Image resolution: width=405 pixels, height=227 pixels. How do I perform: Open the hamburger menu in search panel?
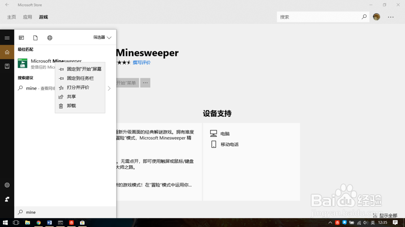click(7, 38)
